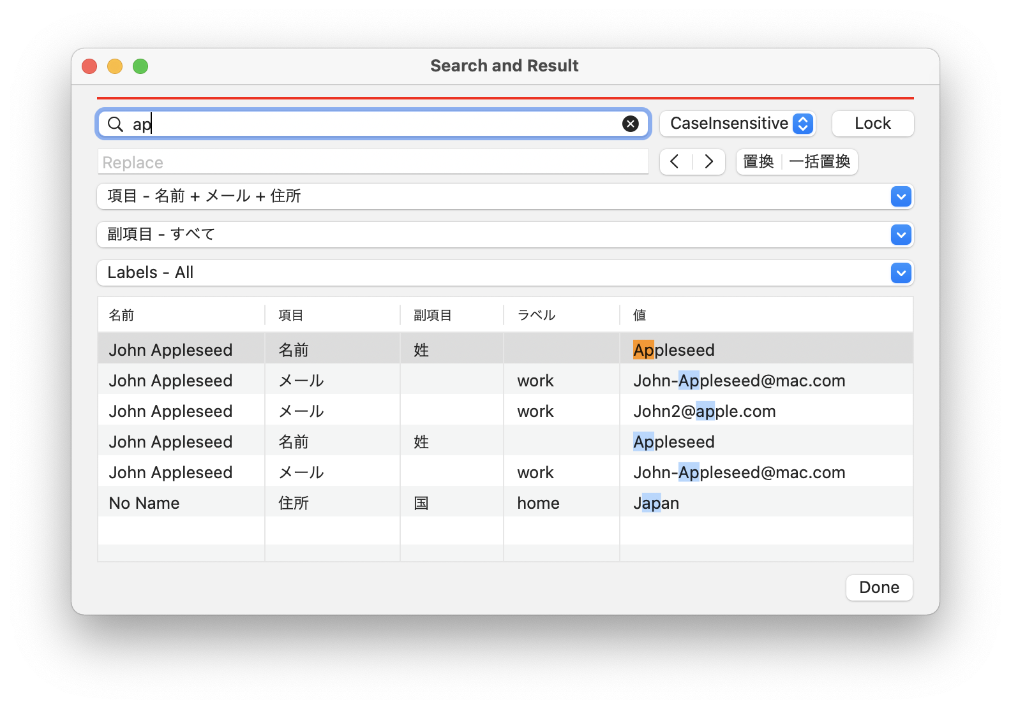Image resolution: width=1011 pixels, height=709 pixels.
Task: Sort by the 項目 column header
Action: pos(332,315)
